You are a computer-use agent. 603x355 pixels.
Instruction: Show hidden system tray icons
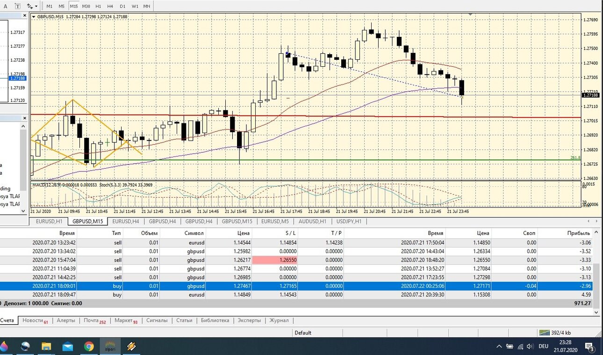pyautogui.click(x=499, y=347)
